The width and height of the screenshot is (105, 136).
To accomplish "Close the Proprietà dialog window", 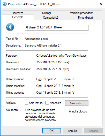I will pos(101,4).
